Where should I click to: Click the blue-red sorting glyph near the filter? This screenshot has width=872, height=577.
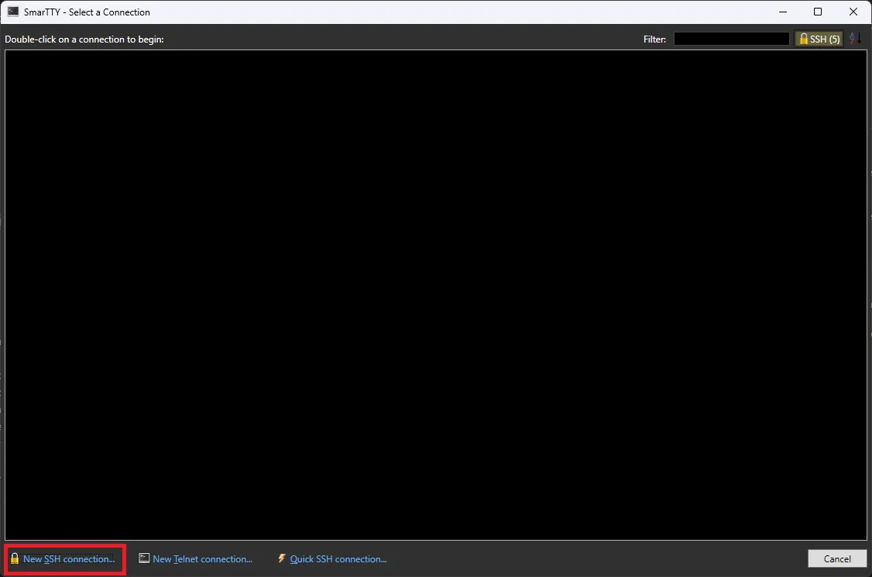[855, 38]
